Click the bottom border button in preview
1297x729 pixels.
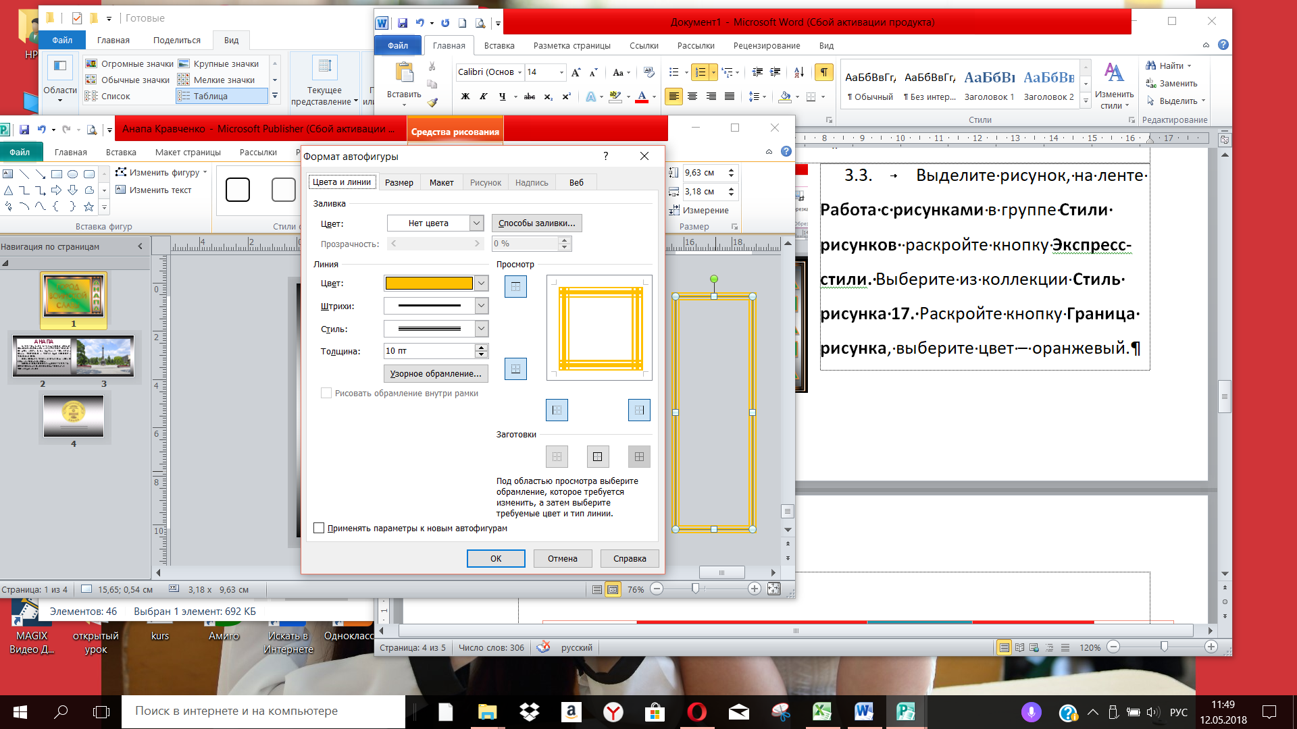[x=515, y=369]
